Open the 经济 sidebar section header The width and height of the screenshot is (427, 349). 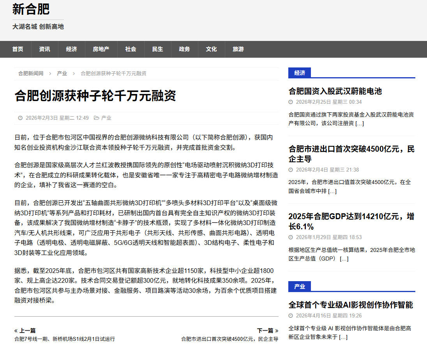pos(300,73)
